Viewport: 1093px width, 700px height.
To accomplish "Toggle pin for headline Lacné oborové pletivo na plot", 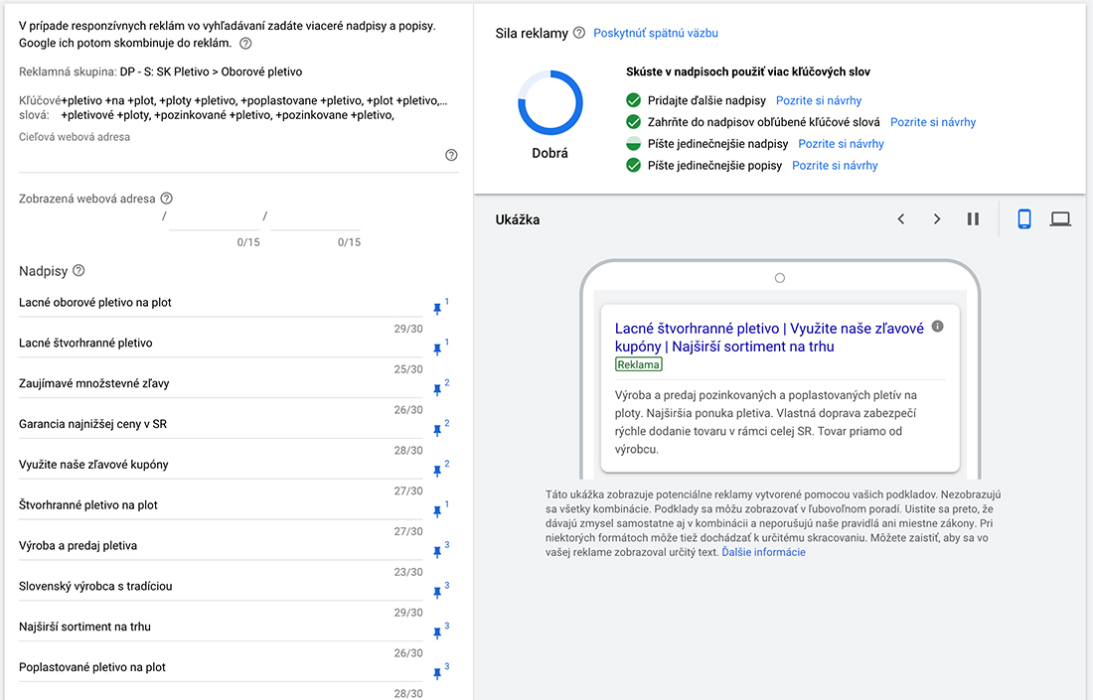I will (x=438, y=309).
